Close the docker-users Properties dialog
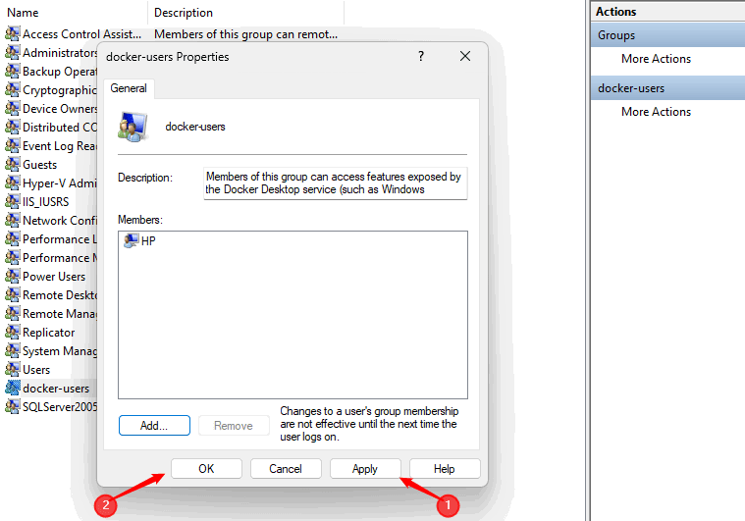 tap(465, 57)
